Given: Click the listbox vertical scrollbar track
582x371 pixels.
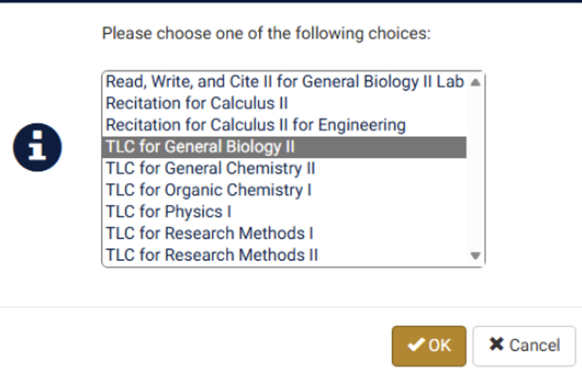Looking at the screenshot, I should coord(475,169).
